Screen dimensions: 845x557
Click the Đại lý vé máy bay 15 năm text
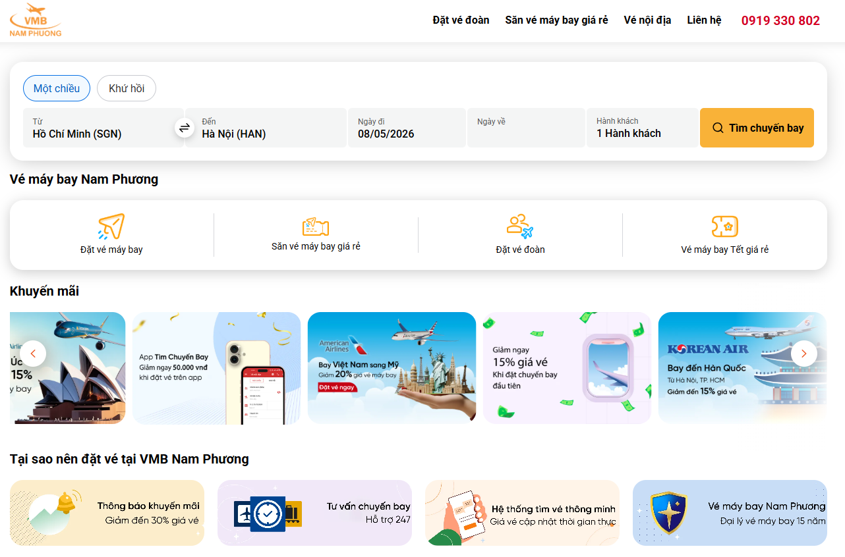773,521
